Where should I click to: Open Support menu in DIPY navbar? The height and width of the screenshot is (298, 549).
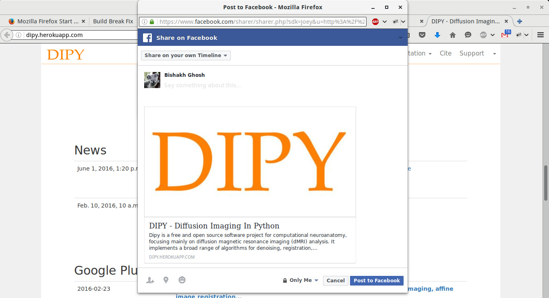pyautogui.click(x=472, y=53)
